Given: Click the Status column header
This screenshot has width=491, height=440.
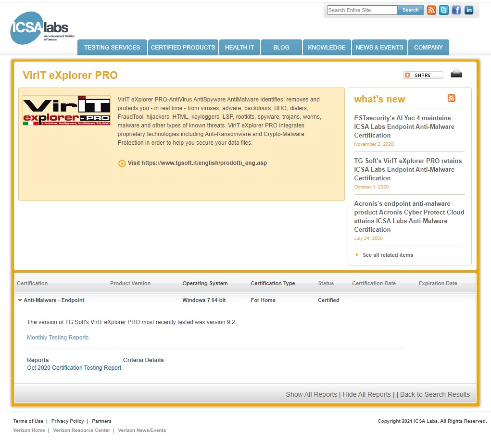Looking at the screenshot, I should [x=326, y=283].
